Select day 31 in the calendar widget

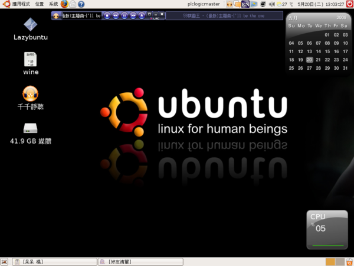pos(345,68)
